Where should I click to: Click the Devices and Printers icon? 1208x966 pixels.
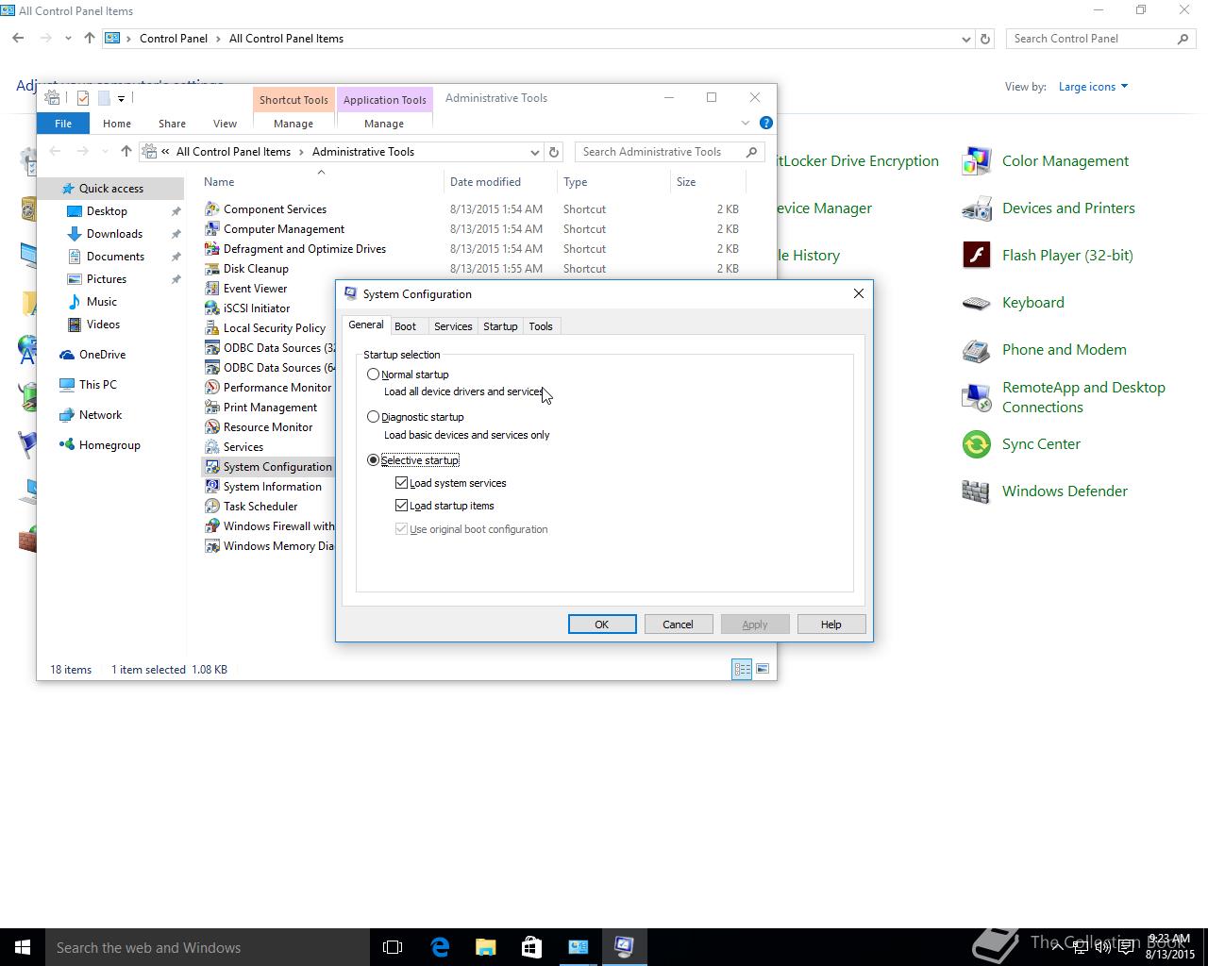tap(976, 208)
